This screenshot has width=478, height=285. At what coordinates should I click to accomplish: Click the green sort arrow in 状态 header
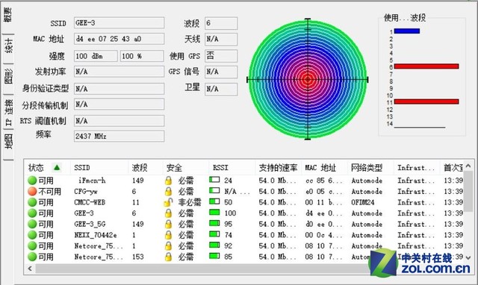(x=57, y=167)
